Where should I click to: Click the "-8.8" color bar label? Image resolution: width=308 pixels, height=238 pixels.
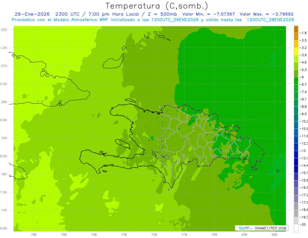pyautogui.click(x=304, y=107)
